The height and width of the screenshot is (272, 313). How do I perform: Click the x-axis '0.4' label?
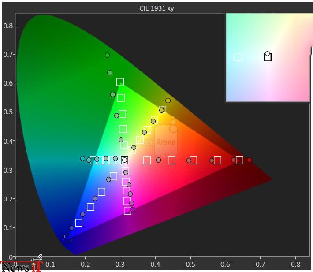click(x=155, y=264)
